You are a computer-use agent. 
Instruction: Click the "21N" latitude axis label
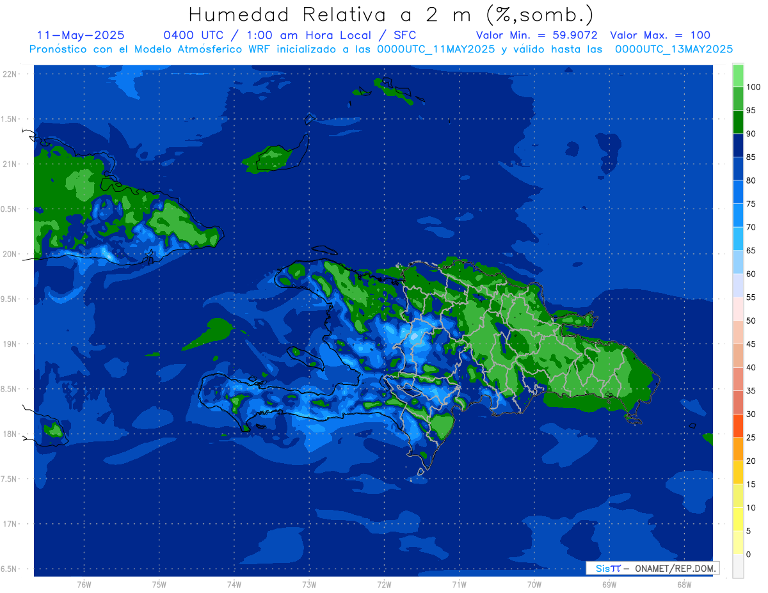pos(8,164)
